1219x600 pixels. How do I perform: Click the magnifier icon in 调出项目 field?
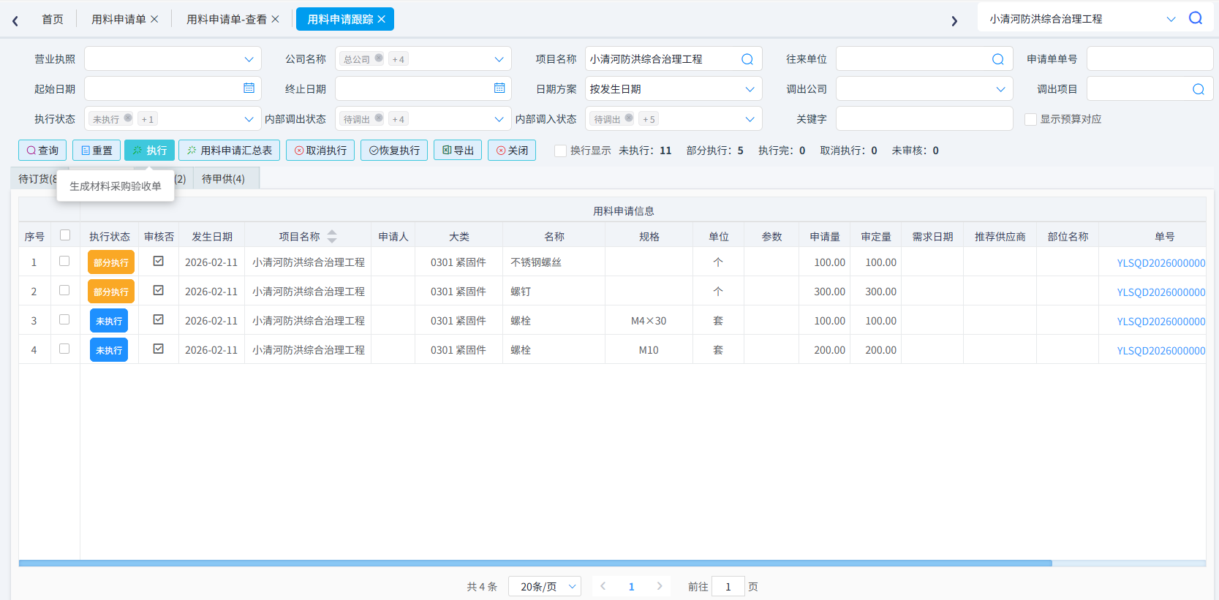1199,89
